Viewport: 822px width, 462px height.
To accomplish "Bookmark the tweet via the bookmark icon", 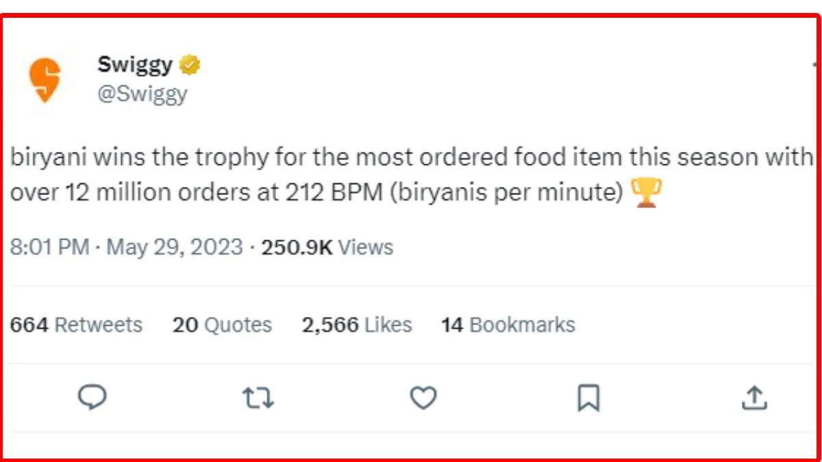I will point(588,398).
